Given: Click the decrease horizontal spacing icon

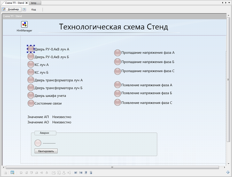Looking at the screenshot, I should click(x=81, y=173).
